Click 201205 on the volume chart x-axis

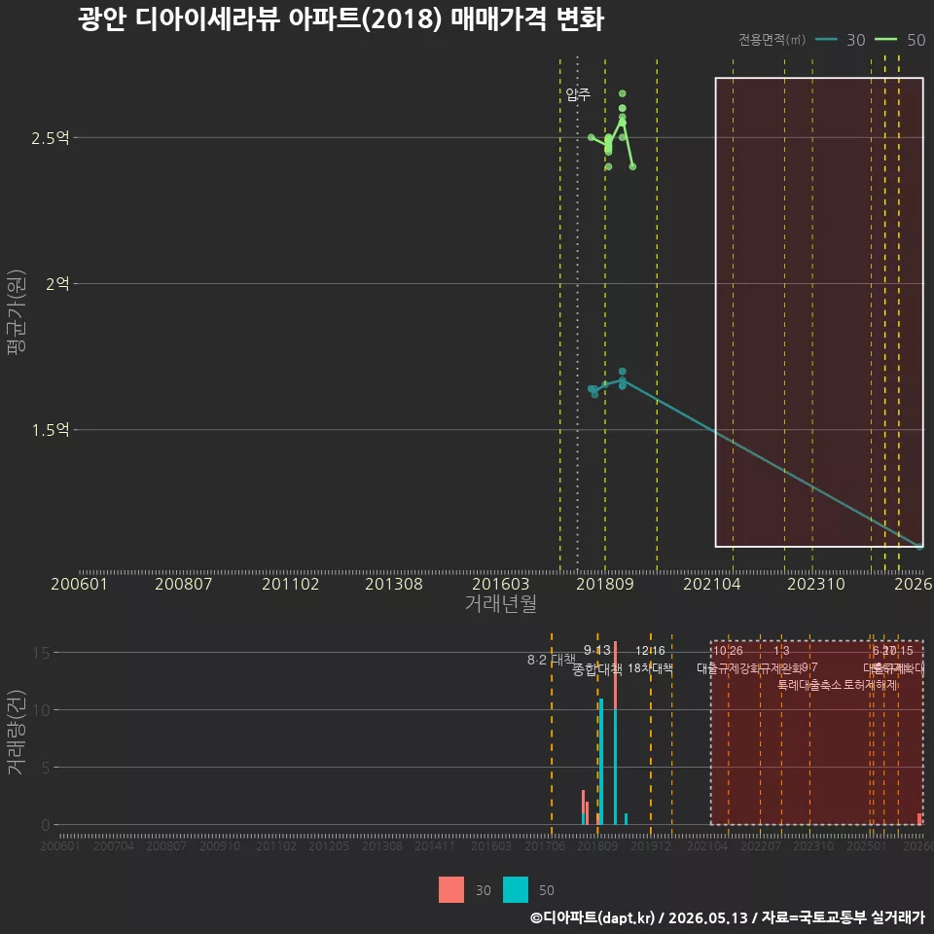pos(329,845)
